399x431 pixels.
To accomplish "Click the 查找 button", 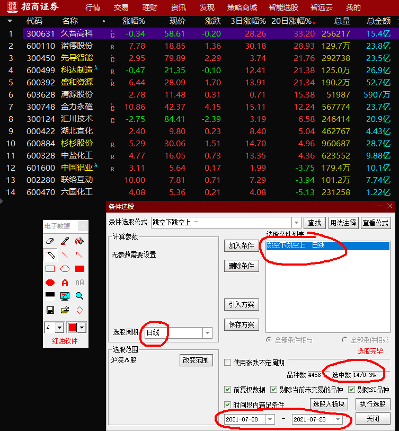I will coord(315,222).
